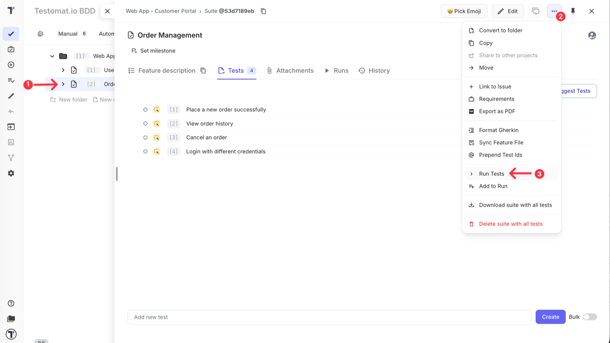Open the Plans clipboard icon in sidebar
610x343 pixels.
click(x=11, y=50)
